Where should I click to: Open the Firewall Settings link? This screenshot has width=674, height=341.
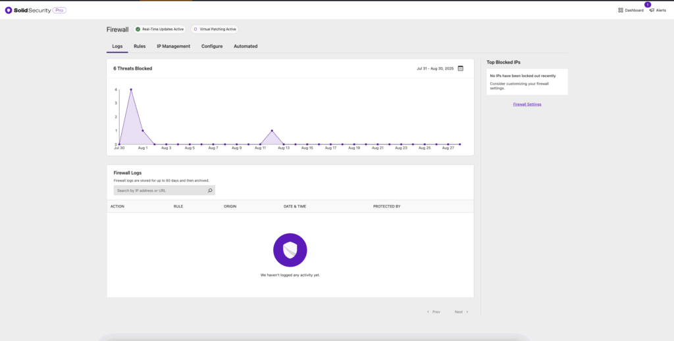(x=527, y=104)
